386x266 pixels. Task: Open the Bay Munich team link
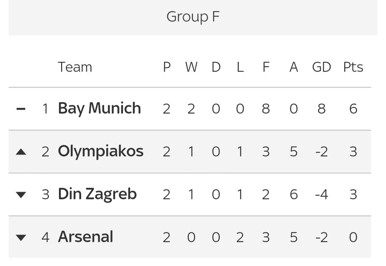tap(99, 109)
